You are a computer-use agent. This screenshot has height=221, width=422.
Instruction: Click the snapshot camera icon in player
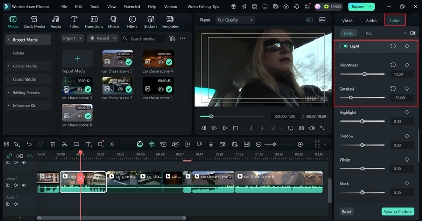tap(301, 128)
